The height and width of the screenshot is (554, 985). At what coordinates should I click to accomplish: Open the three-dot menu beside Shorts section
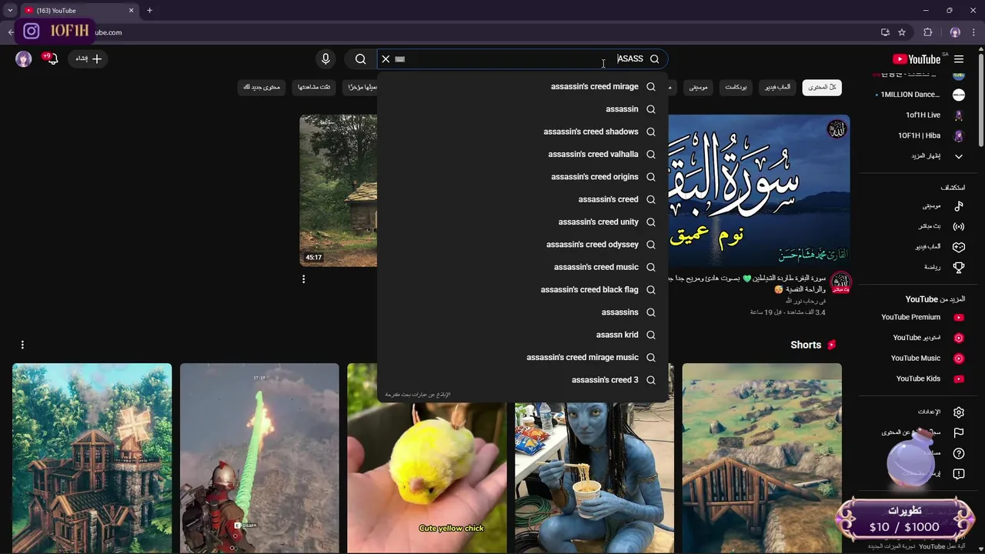pyautogui.click(x=22, y=345)
